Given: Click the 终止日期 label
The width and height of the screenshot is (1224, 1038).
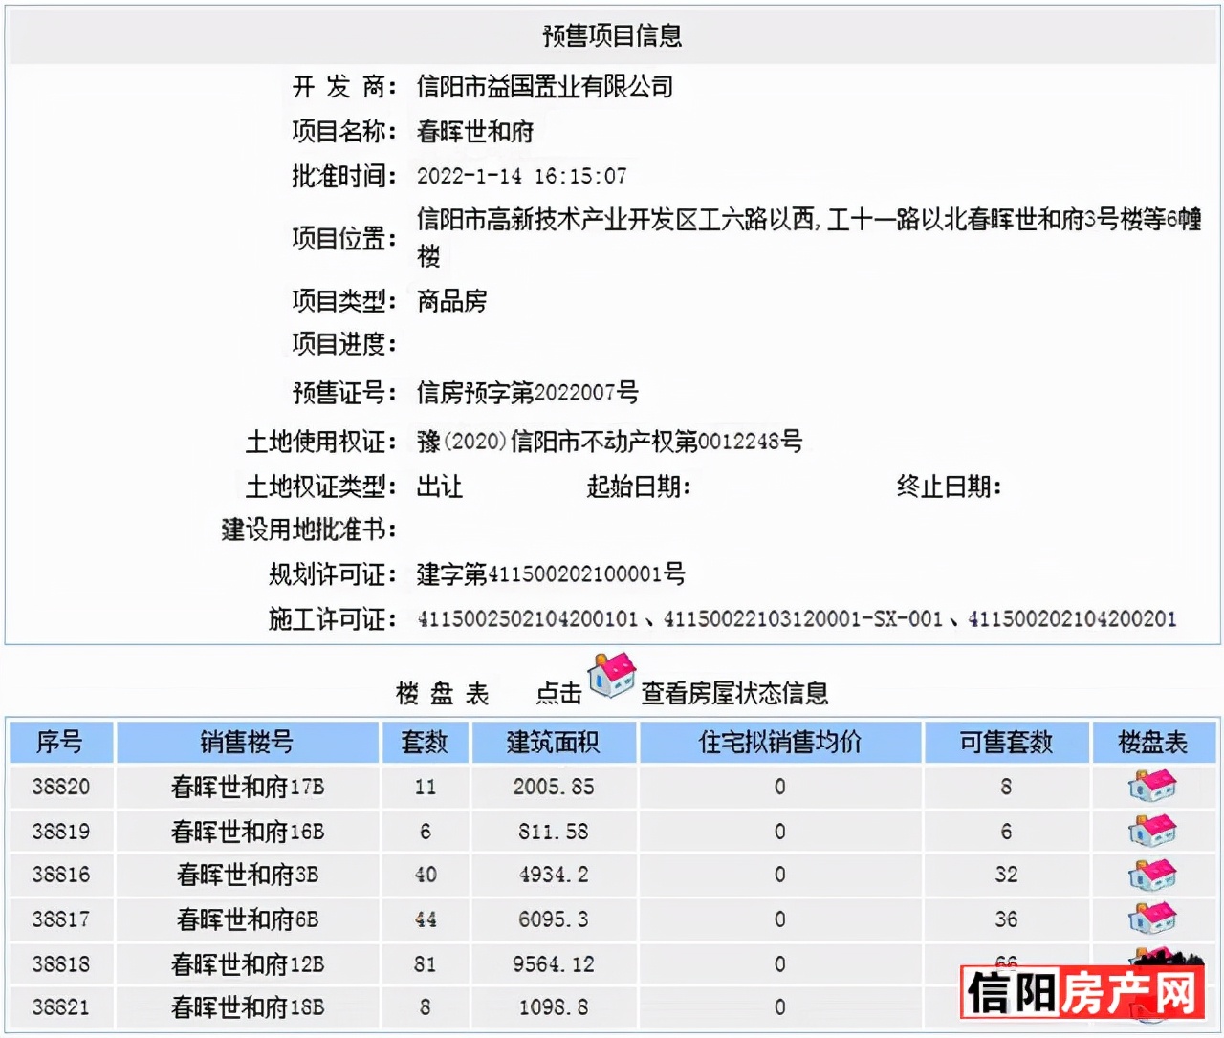Looking at the screenshot, I should 949,487.
